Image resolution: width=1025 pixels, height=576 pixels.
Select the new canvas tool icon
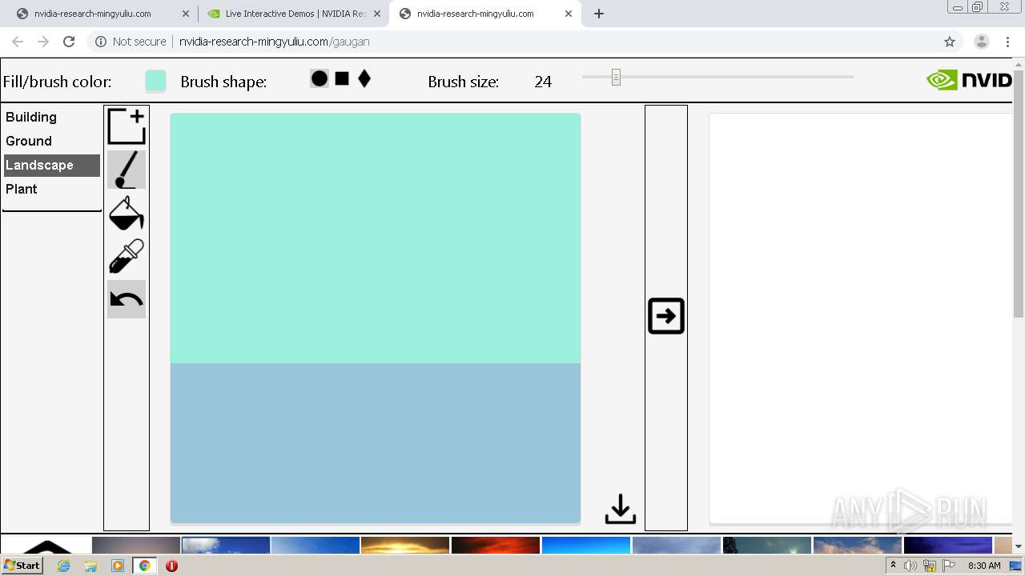coord(127,126)
